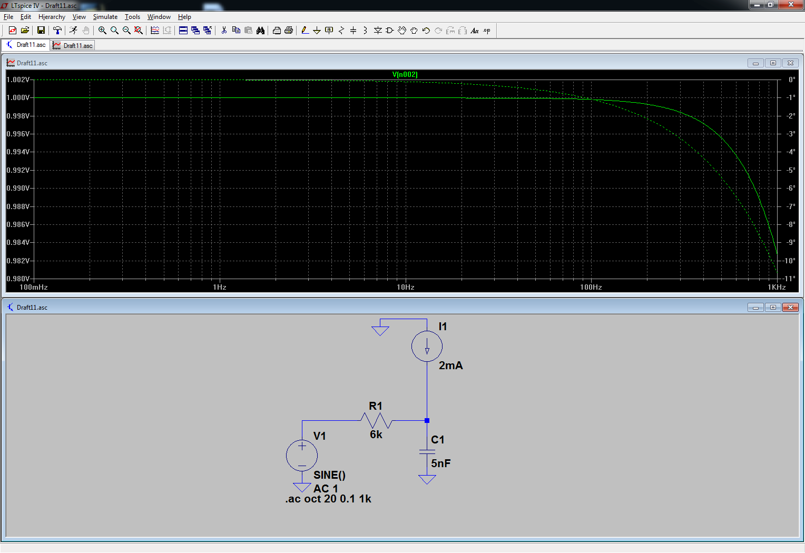Select the Draw Wire pencil tool
The width and height of the screenshot is (805, 553).
coord(305,31)
